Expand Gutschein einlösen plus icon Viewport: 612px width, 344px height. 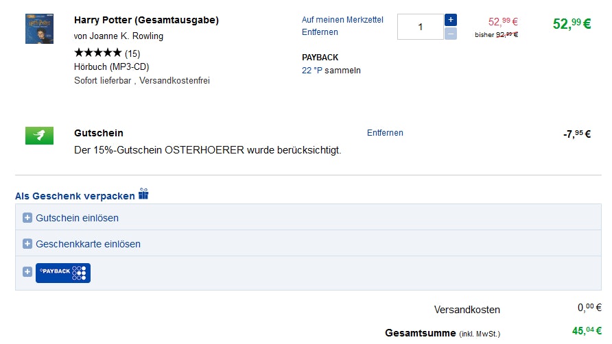pyautogui.click(x=27, y=218)
